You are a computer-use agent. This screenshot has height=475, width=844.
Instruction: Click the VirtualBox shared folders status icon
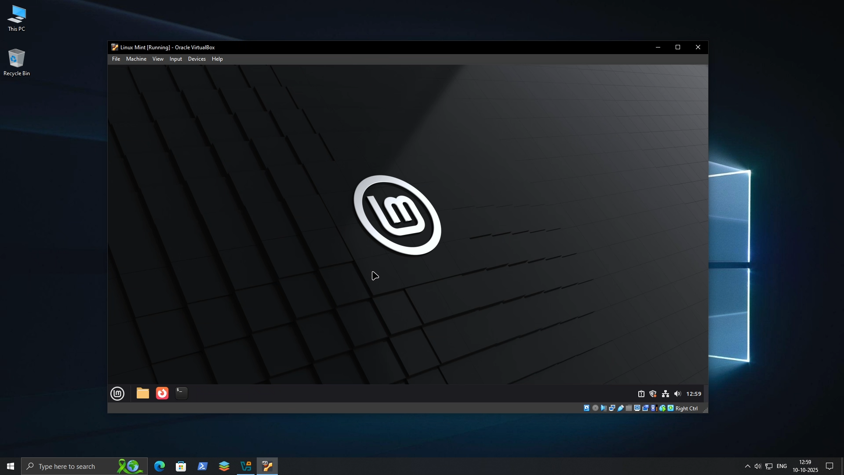[x=629, y=408]
